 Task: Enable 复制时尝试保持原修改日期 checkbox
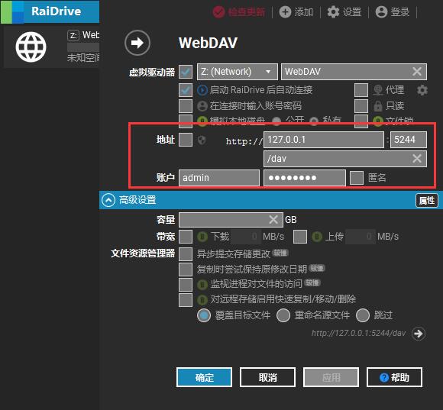coord(186,269)
